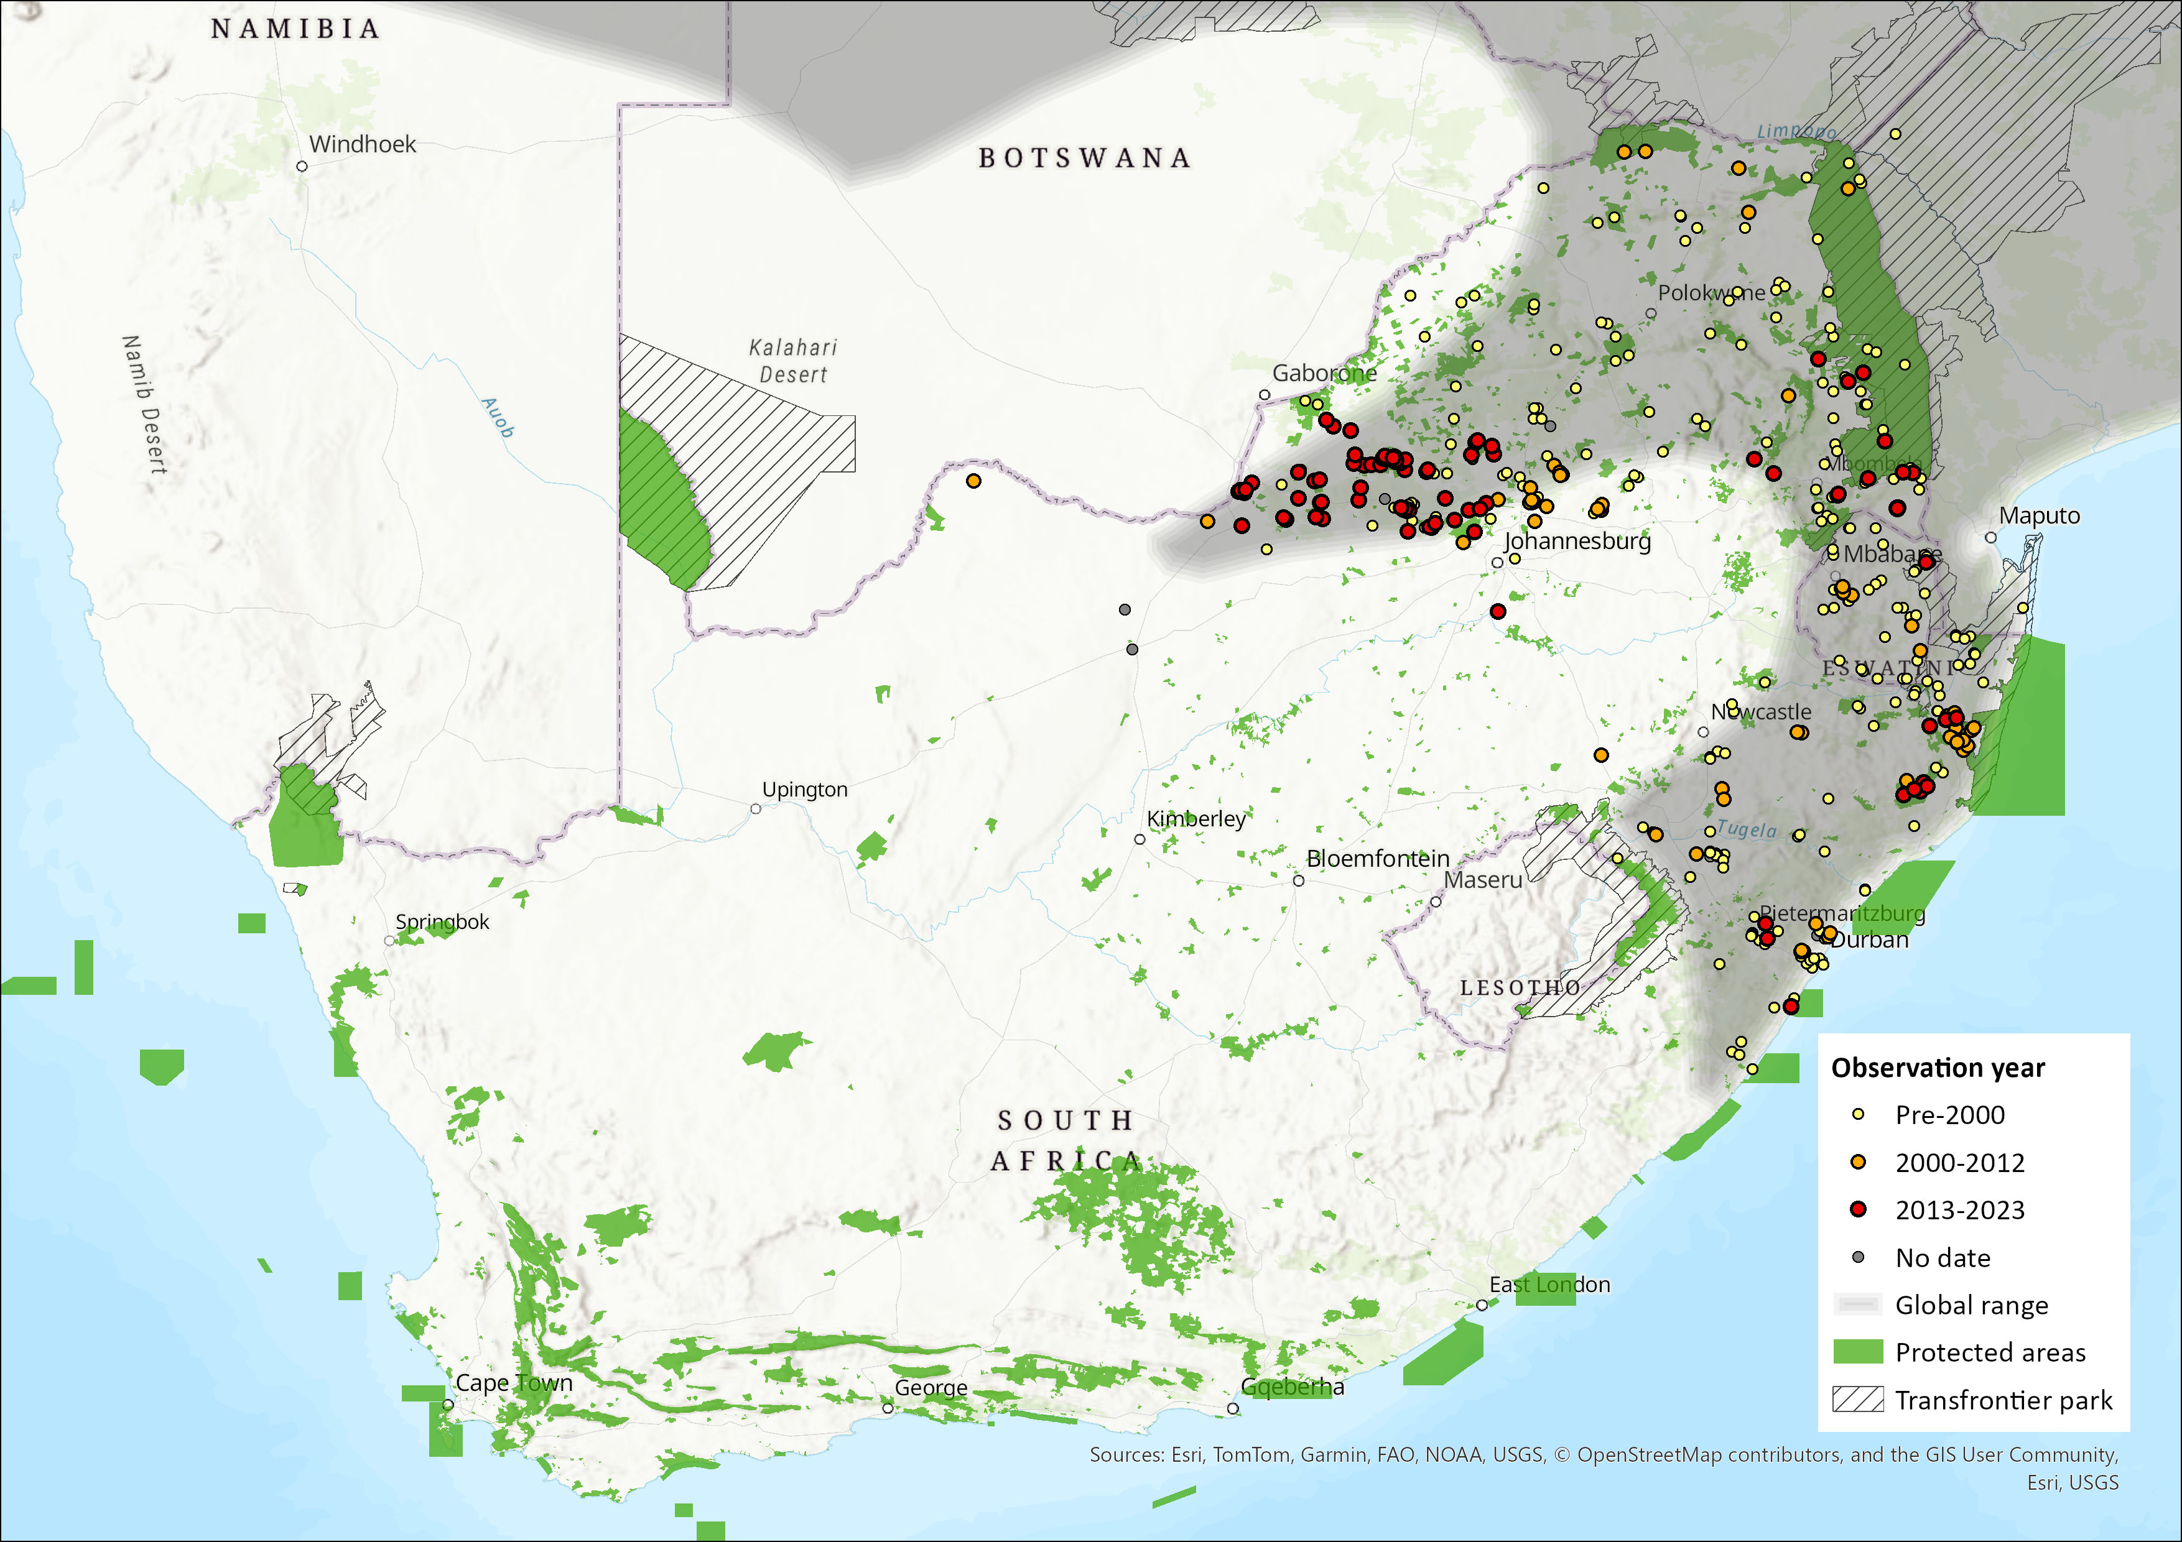This screenshot has height=1542, width=2182.
Task: Click the Sources attribution text
Action: pyautogui.click(x=1604, y=1454)
